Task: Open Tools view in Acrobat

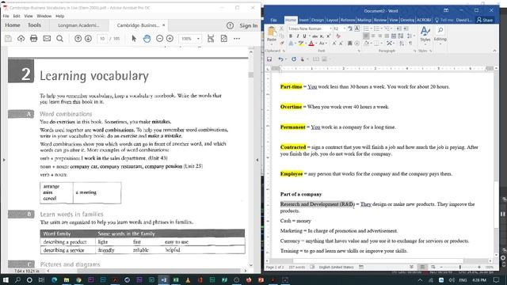Action: click(34, 25)
